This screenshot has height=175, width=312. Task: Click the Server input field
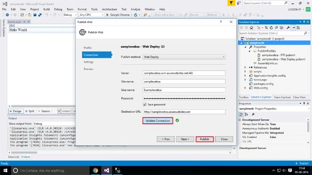click(x=184, y=73)
